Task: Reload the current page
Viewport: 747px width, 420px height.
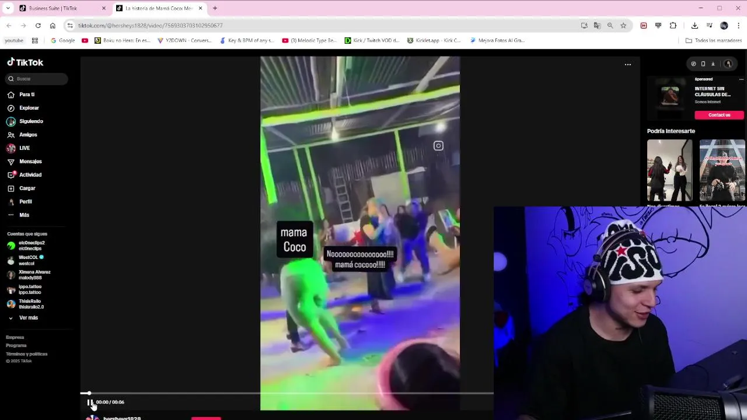Action: coord(38,26)
